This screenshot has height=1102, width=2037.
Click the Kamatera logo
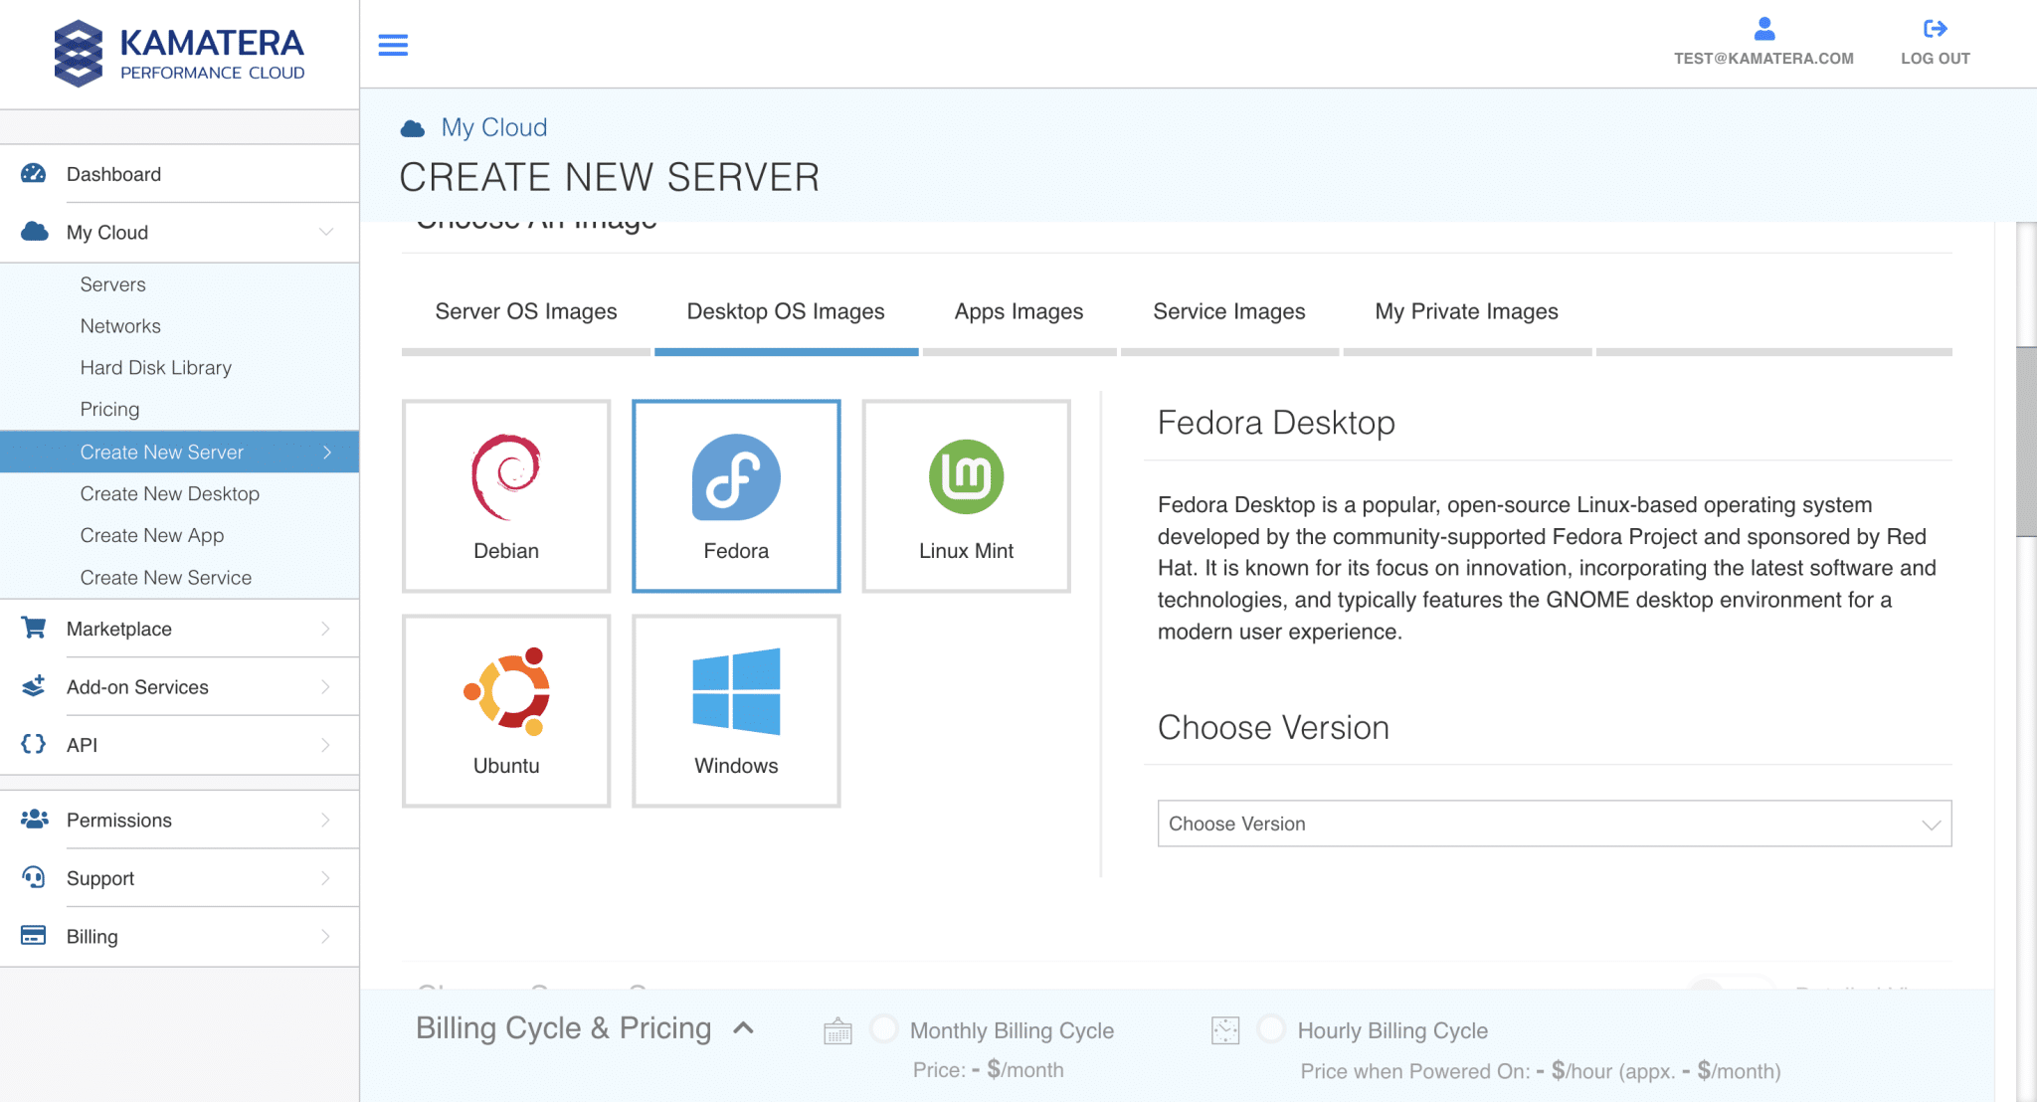[x=179, y=54]
